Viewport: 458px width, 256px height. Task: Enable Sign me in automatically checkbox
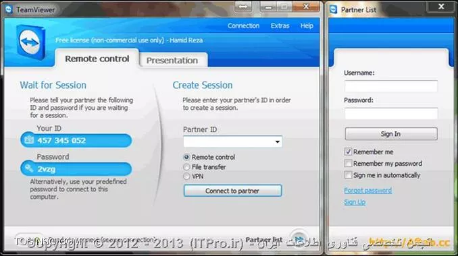348,174
